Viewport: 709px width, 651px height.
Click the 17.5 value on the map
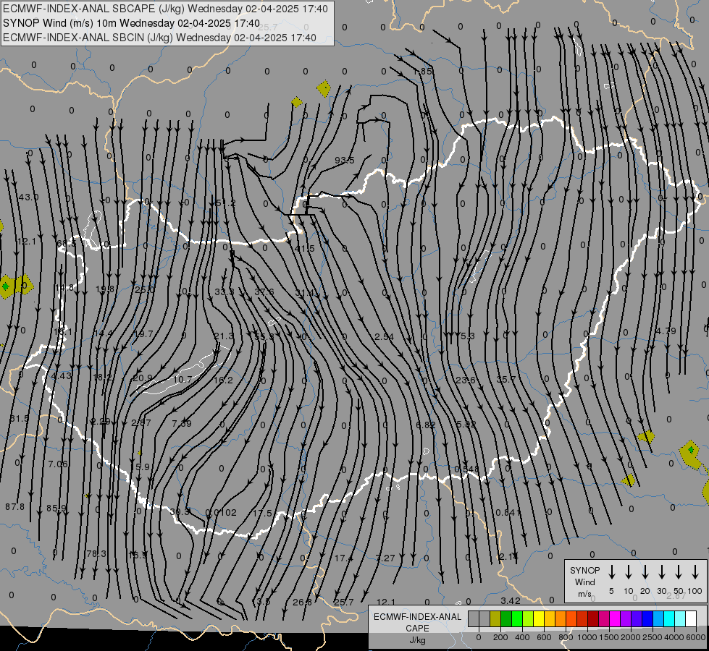click(262, 514)
